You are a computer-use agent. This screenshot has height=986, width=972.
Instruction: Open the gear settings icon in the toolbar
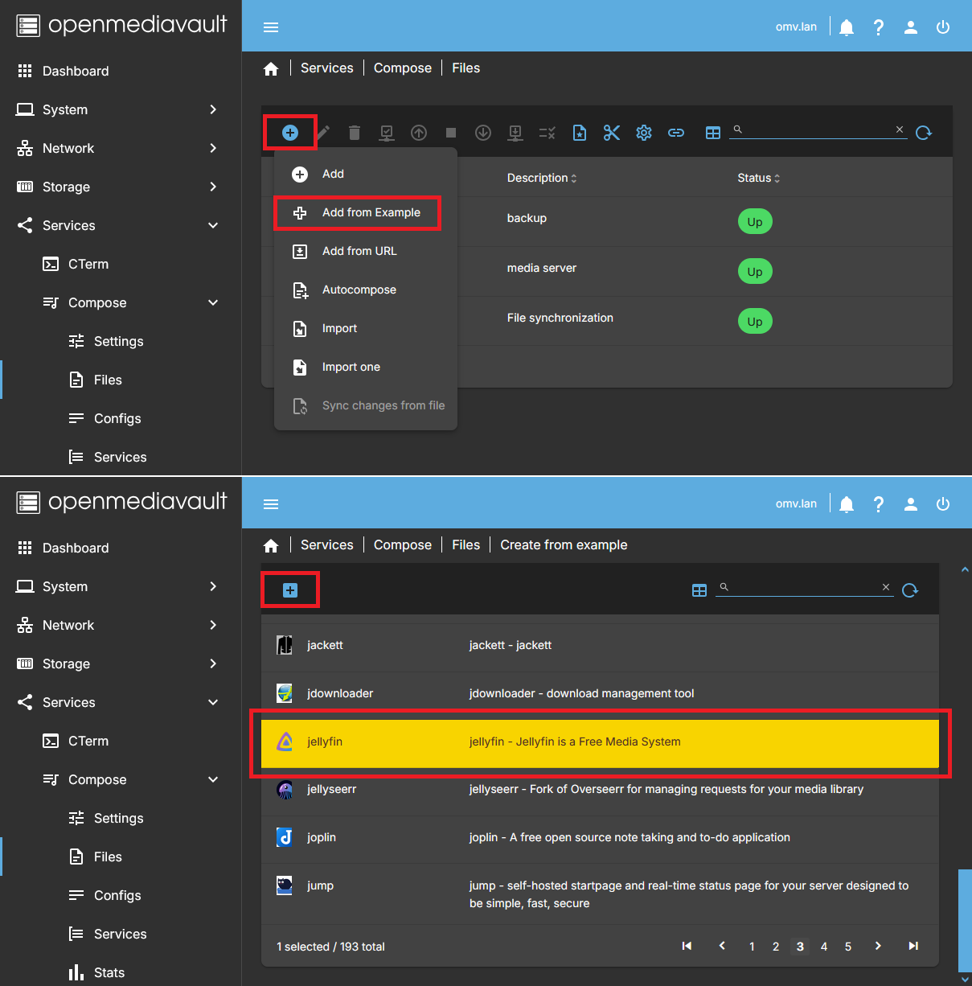pos(644,132)
